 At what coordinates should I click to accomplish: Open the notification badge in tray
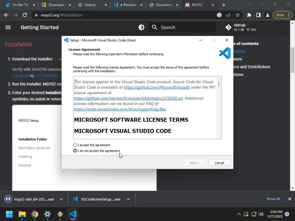click(287, 214)
